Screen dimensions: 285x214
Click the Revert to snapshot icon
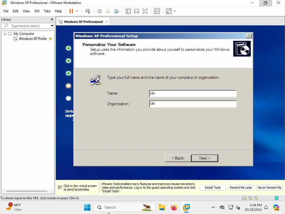pyautogui.click(x=108, y=11)
